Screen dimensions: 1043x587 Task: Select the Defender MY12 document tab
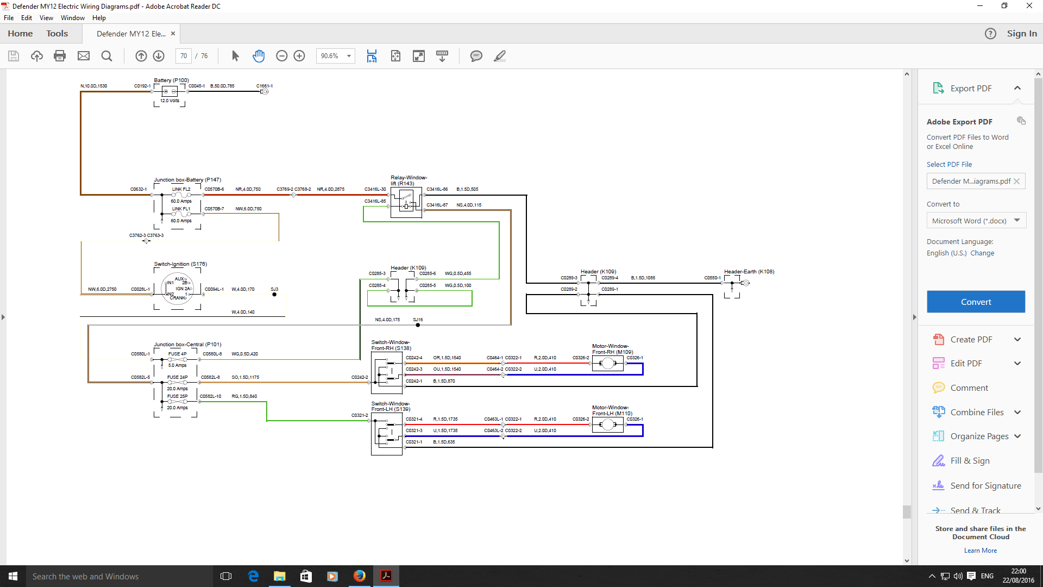tap(131, 34)
